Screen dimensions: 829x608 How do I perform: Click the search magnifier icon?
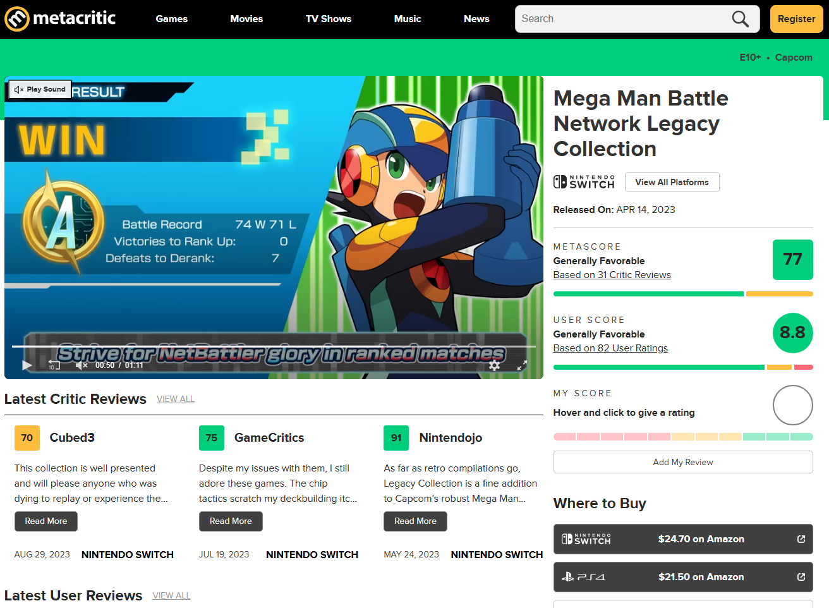click(740, 19)
